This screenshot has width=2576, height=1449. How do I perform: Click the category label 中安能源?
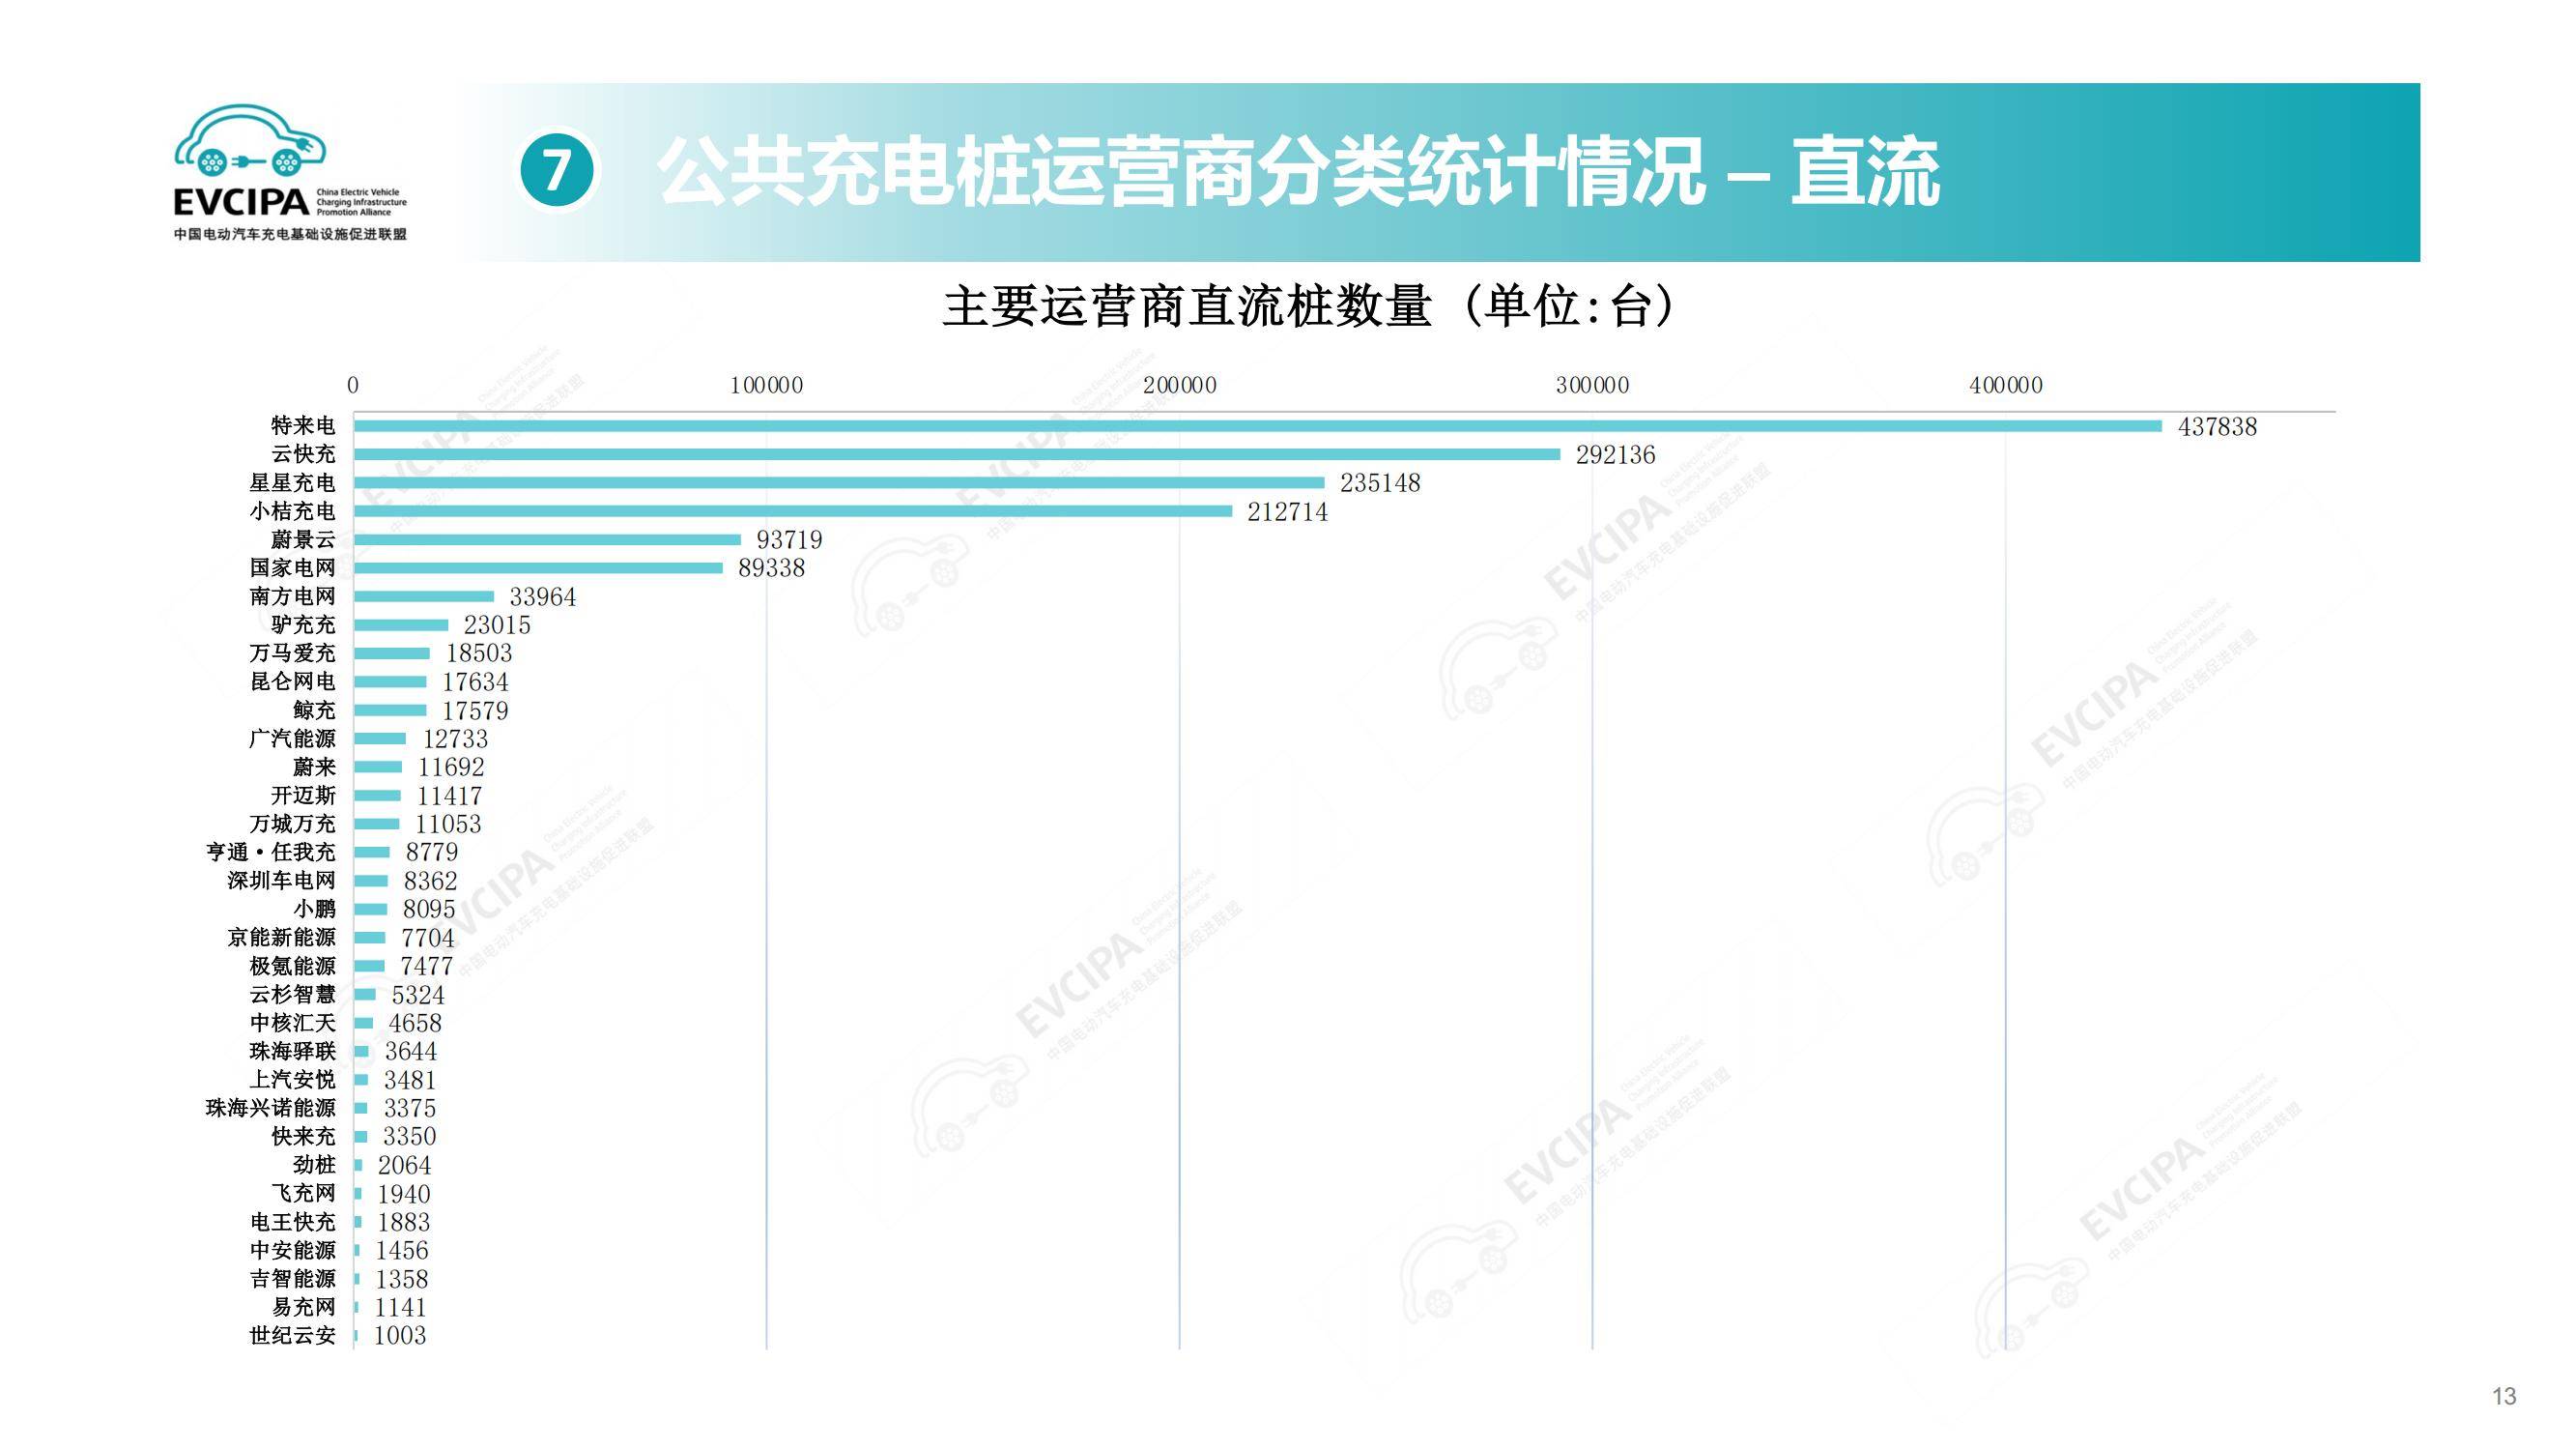coord(292,1250)
